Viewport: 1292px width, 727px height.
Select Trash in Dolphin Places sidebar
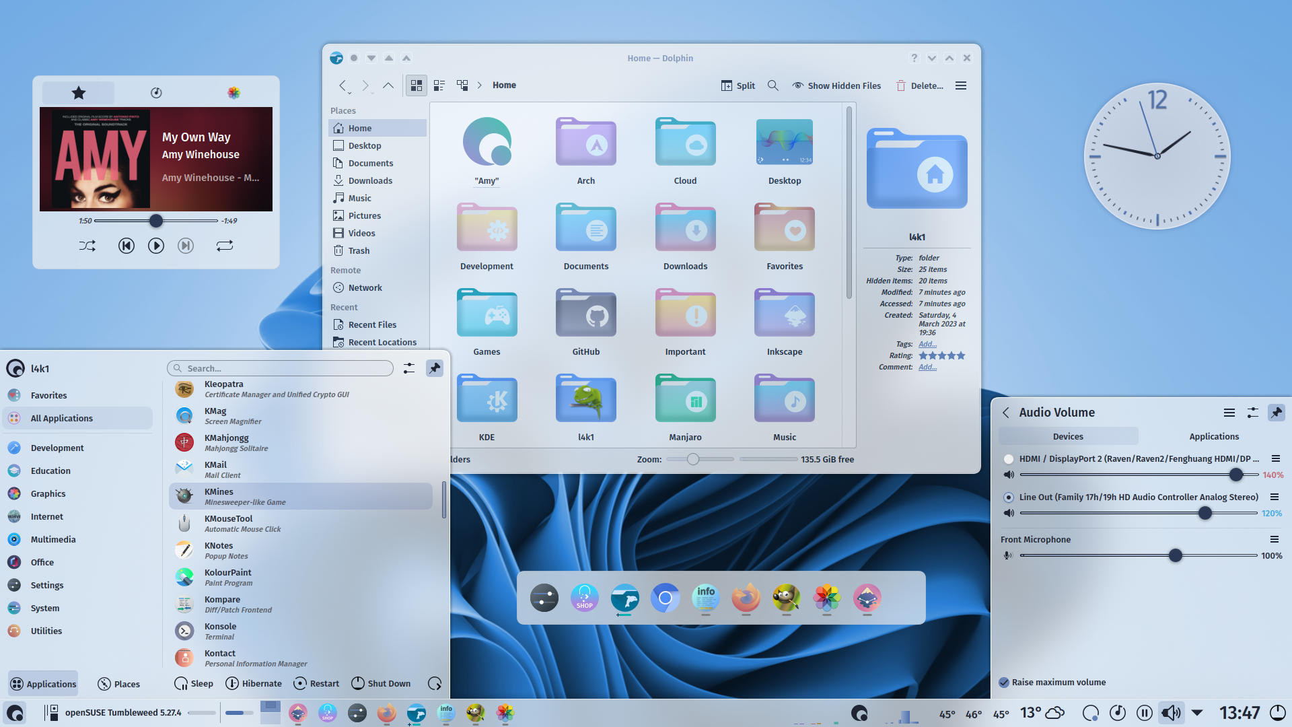(378, 250)
